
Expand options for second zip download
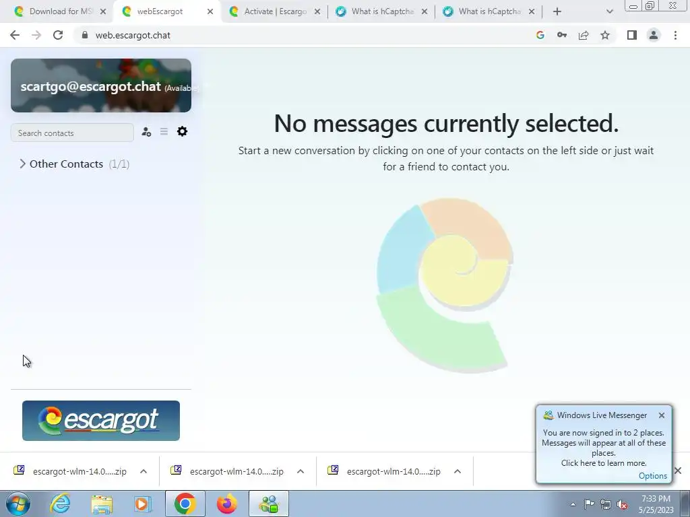(301, 471)
